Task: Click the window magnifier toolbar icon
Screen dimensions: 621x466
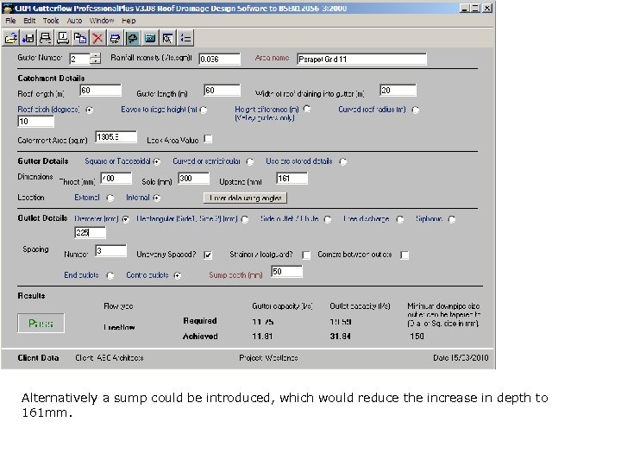Action: pyautogui.click(x=167, y=38)
